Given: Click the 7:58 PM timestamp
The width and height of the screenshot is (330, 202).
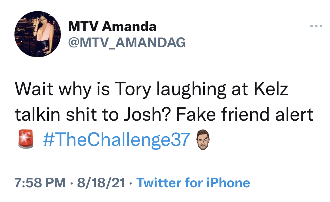Looking at the screenshot, I should (x=40, y=183).
